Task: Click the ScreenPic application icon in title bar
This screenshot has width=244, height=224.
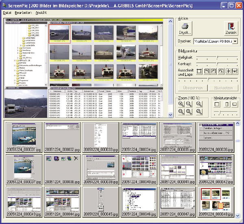Action: (x=4, y=5)
